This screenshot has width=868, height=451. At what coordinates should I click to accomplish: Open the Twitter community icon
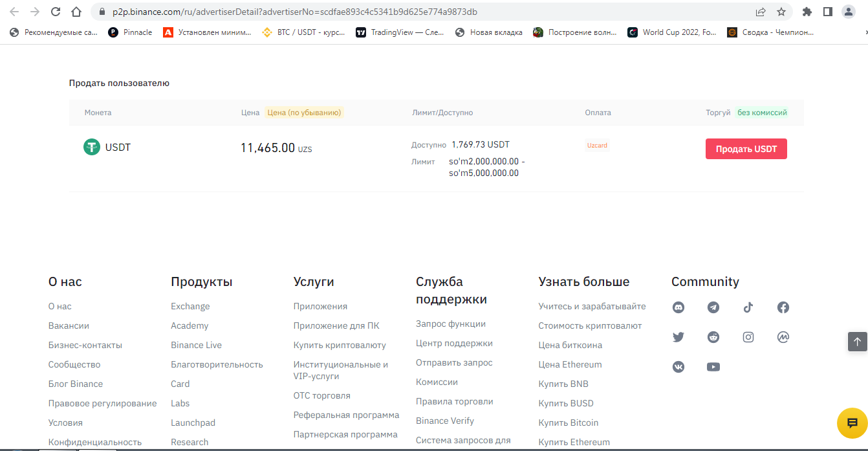click(678, 337)
